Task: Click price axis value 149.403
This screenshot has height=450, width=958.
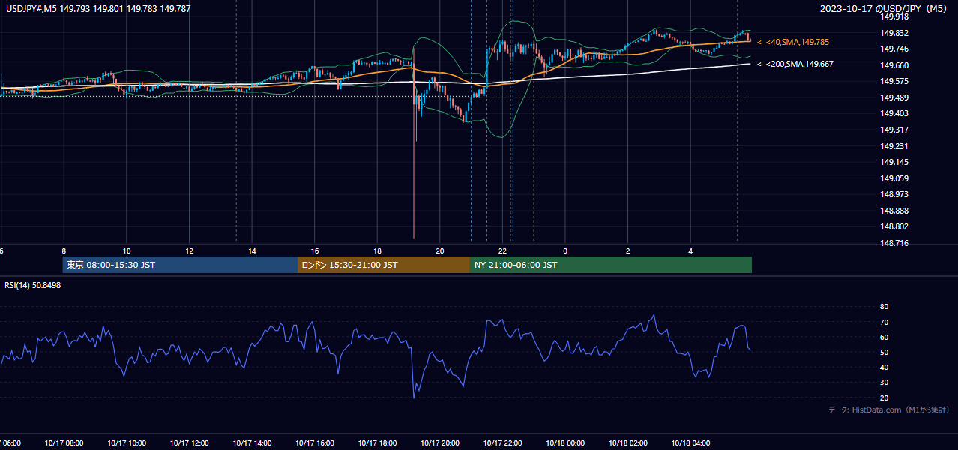Action: (x=894, y=113)
